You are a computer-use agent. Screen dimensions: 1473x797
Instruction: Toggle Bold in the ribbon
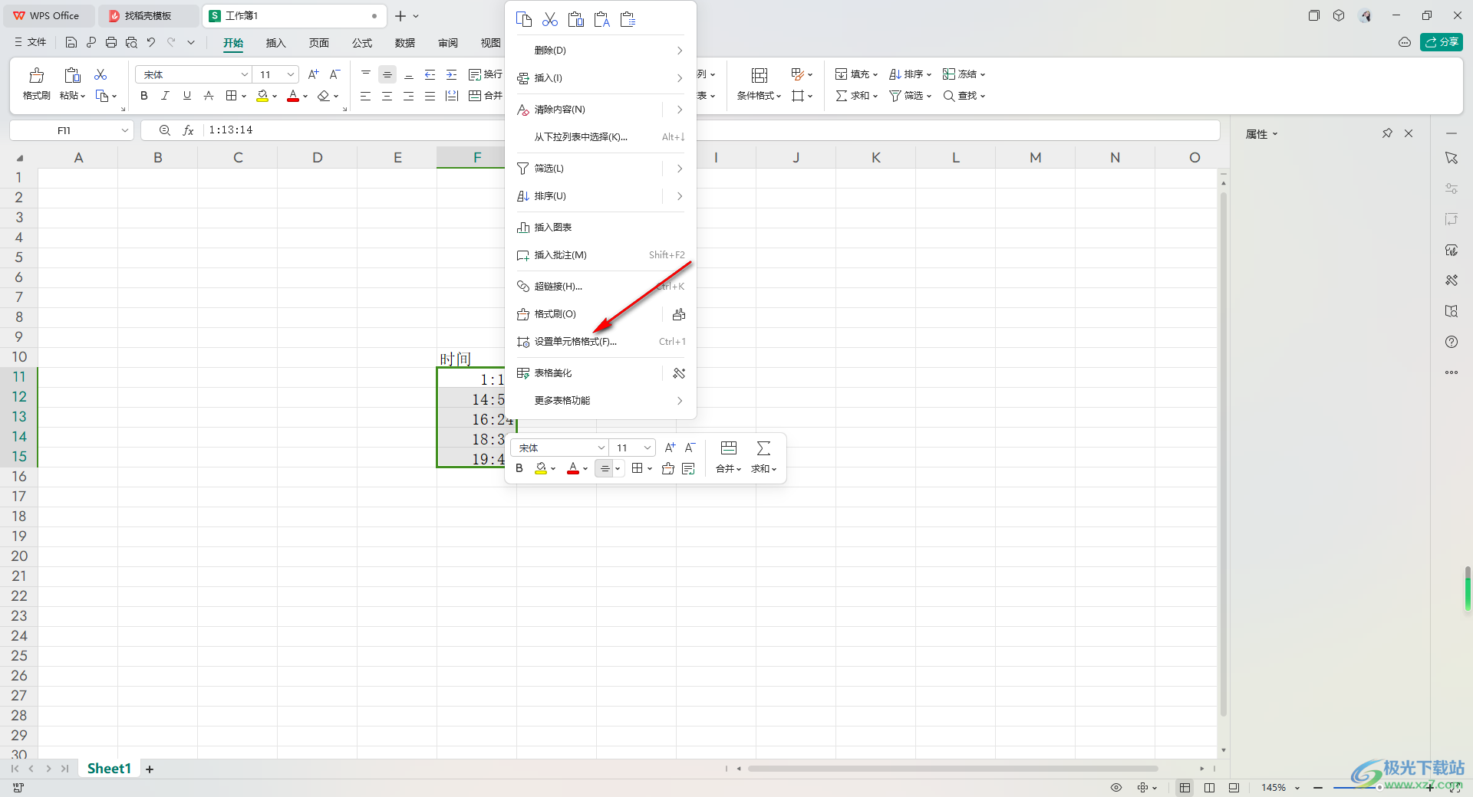144,96
